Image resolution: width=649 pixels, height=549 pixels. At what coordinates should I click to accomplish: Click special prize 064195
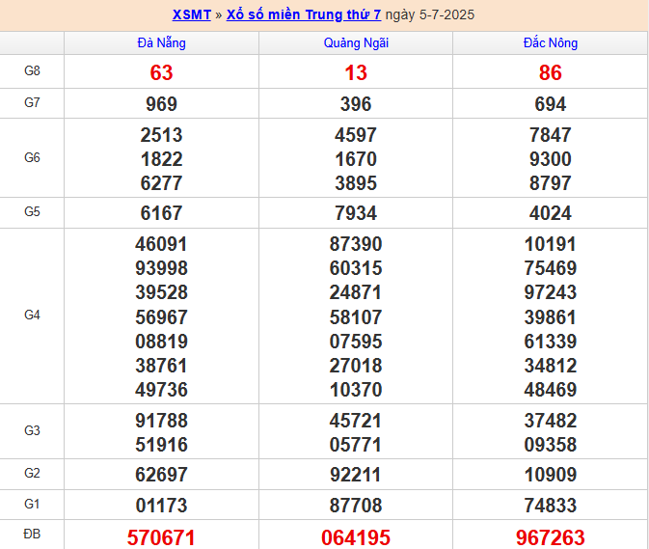click(356, 537)
